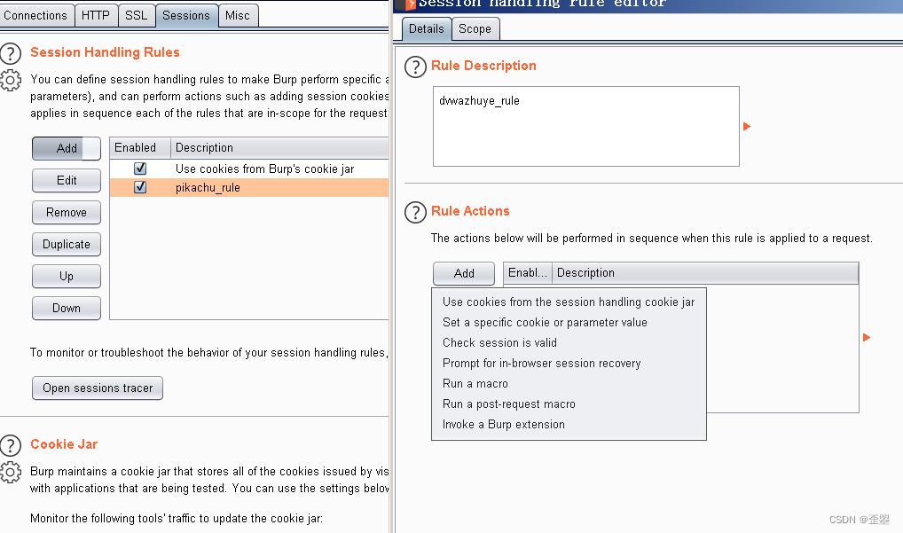This screenshot has width=903, height=533.
Task: Open help for Rule Actions
Action: pos(415,212)
